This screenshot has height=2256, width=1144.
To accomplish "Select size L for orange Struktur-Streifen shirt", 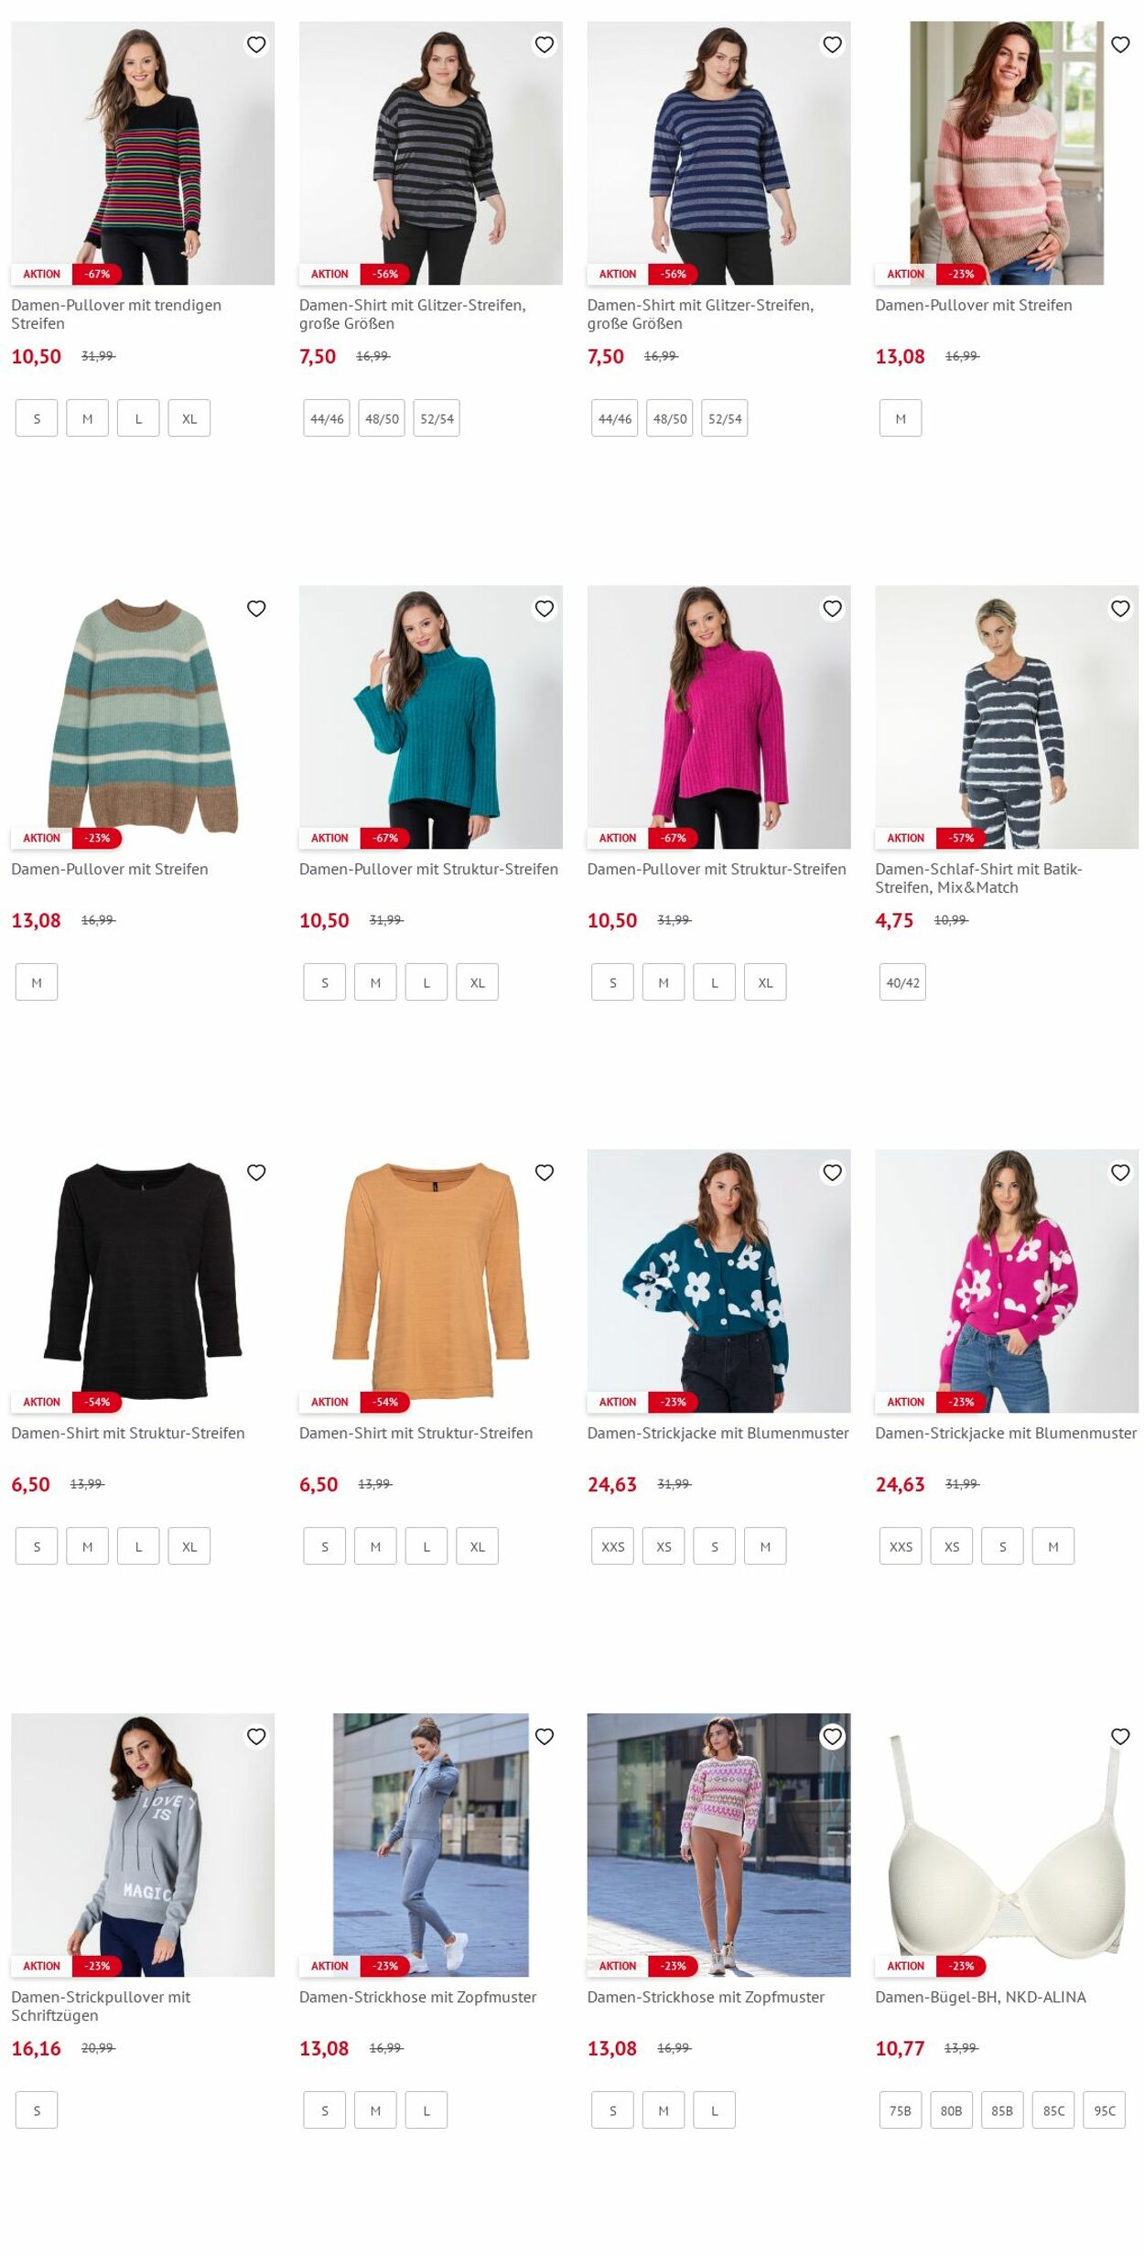I will pos(426,1546).
